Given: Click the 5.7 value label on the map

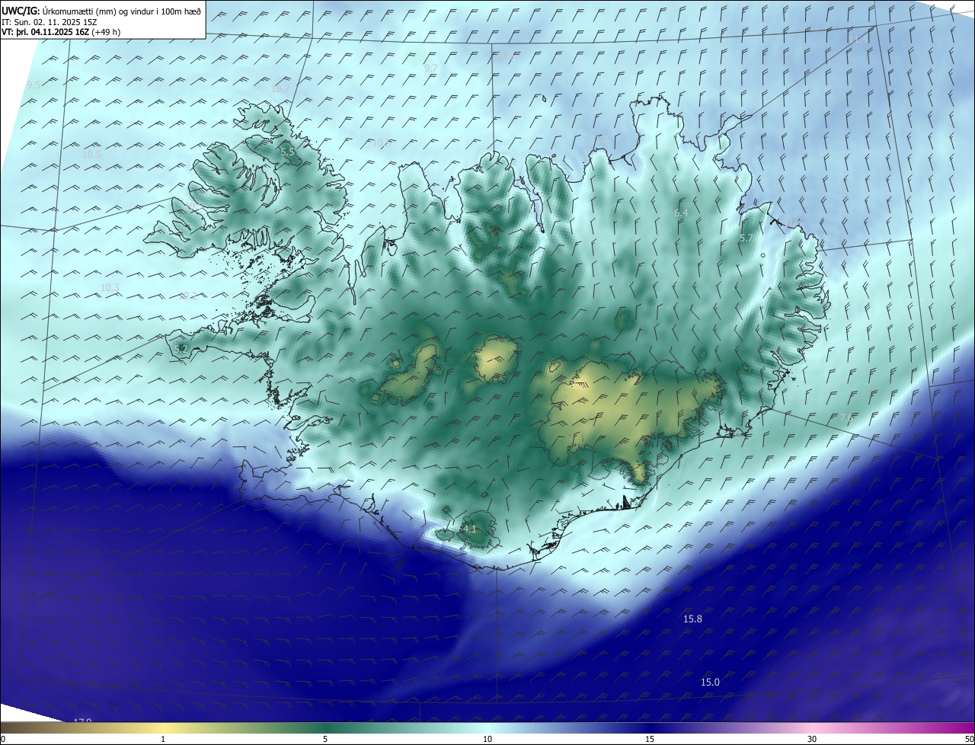Looking at the screenshot, I should [746, 238].
